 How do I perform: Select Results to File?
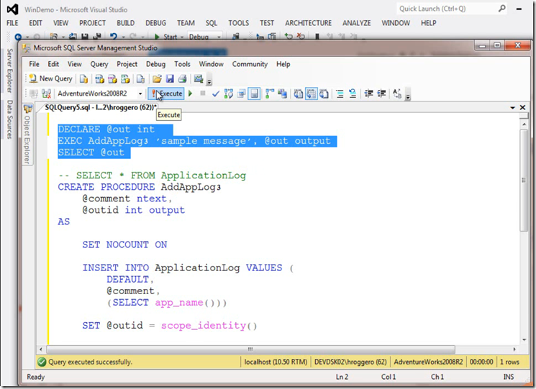coord(324,93)
